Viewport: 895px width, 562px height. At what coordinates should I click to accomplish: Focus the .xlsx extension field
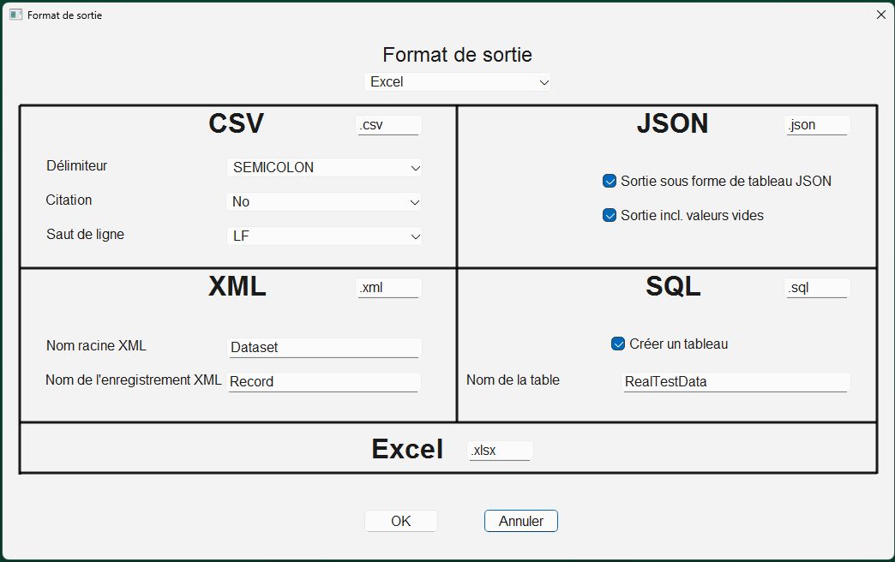(500, 451)
